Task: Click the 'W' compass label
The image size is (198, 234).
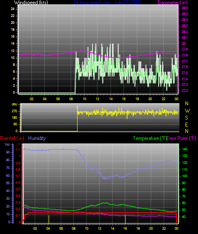Action: (187, 111)
